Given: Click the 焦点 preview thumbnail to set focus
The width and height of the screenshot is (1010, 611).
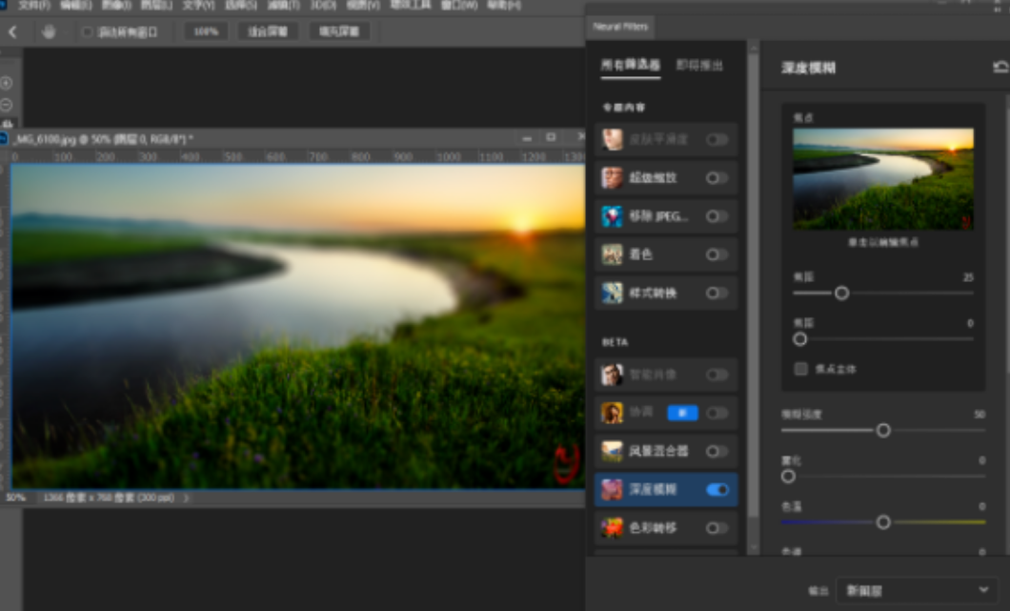Looking at the screenshot, I should pos(883,179).
